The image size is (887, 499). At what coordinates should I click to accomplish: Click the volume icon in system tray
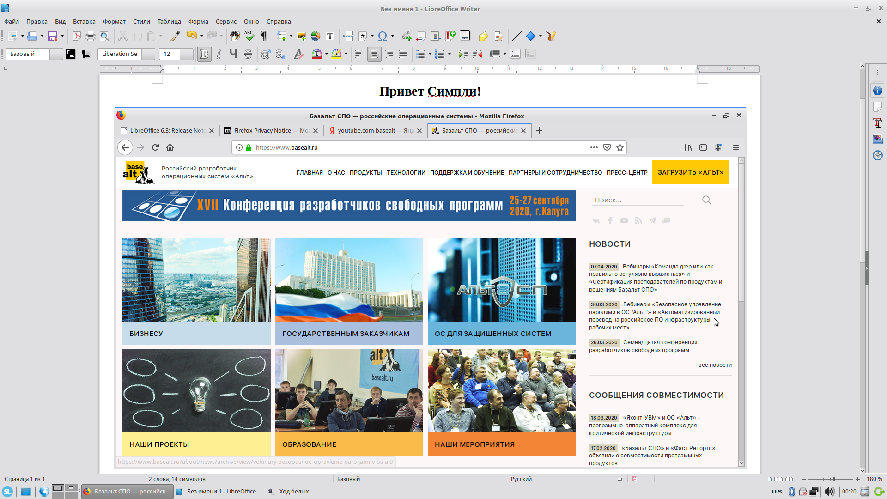(829, 492)
